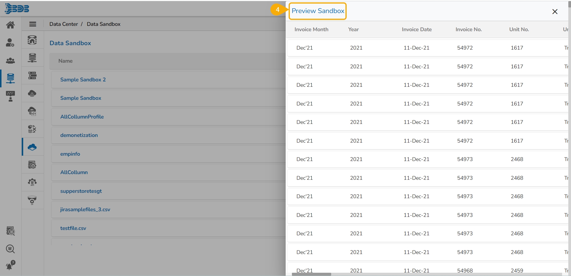Close the Preview Sandbox panel
This screenshot has height=276, width=571.
(555, 12)
